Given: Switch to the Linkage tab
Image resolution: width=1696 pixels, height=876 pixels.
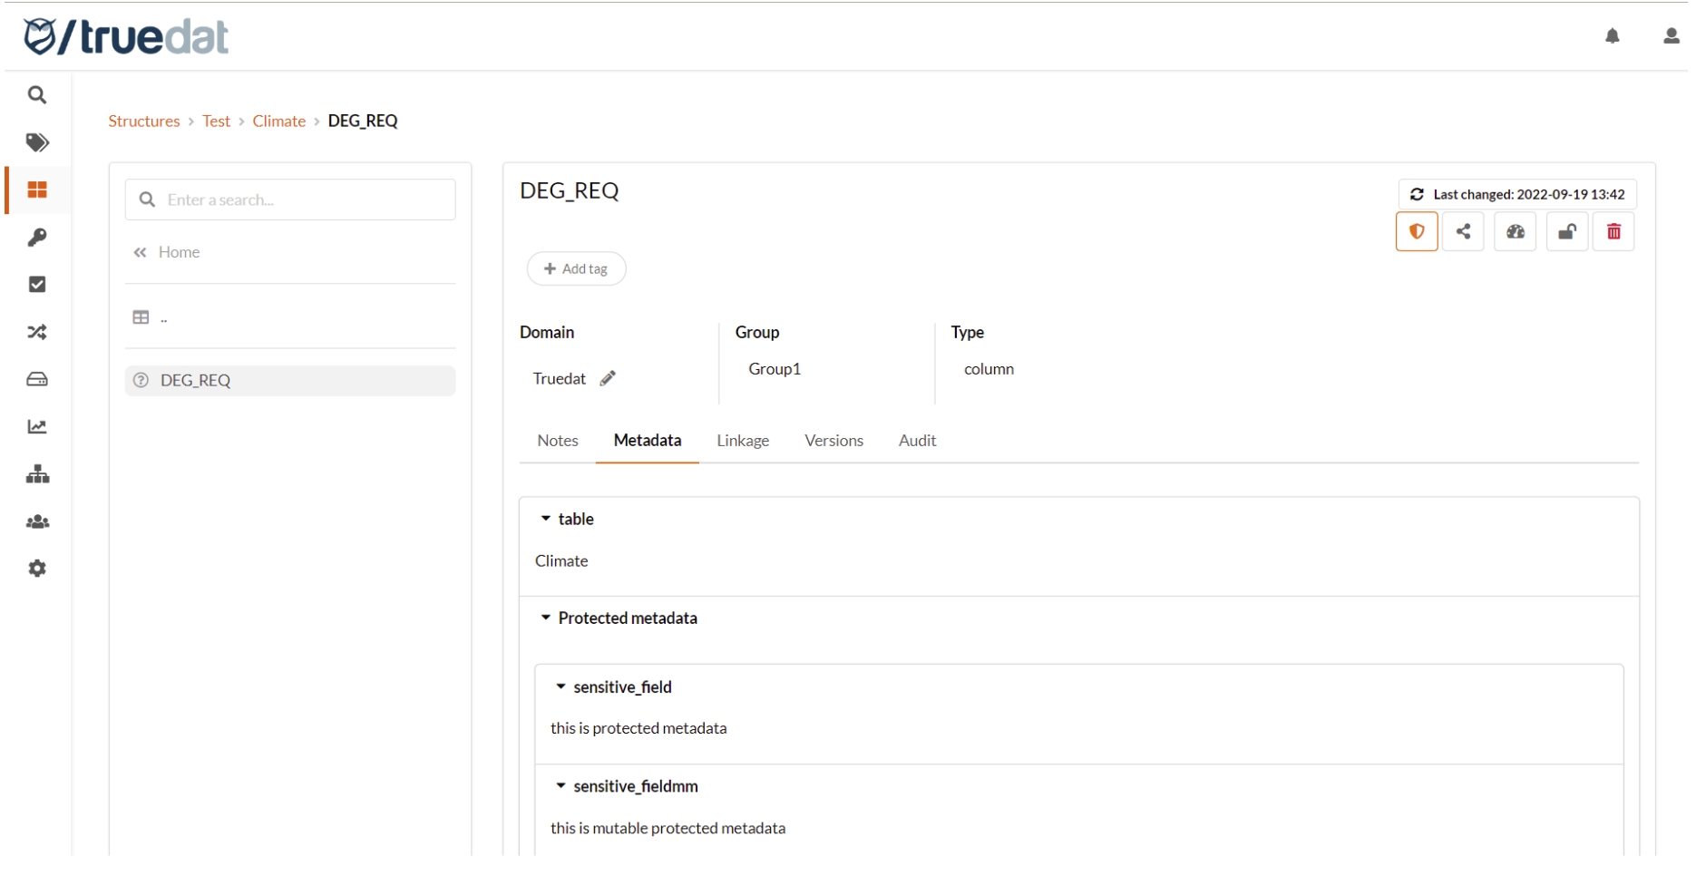Looking at the screenshot, I should pyautogui.click(x=742, y=441).
